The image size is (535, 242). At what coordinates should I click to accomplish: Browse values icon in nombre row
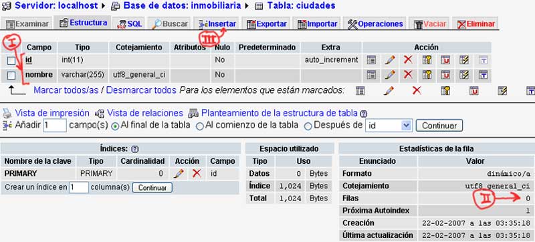click(x=371, y=75)
